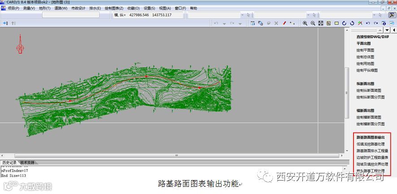Viewport: 397px width, 194px height.
Task: Click the CARD/1 application icon in the menu bar
Action: [3, 8]
